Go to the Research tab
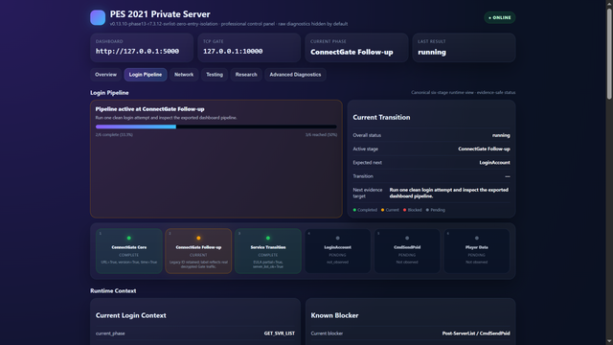 point(246,75)
